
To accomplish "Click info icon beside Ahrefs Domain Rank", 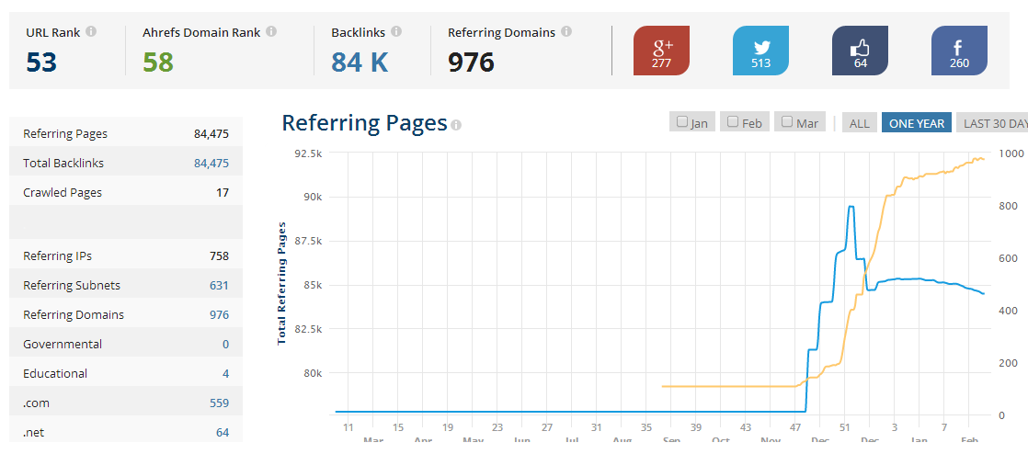I will (270, 31).
